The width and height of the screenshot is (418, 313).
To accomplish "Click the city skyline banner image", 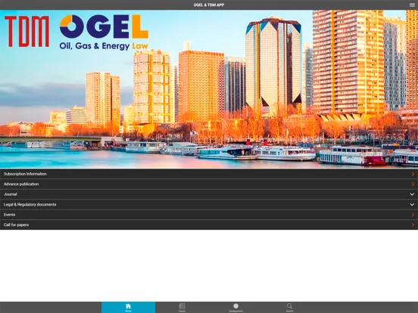I will (209, 89).
